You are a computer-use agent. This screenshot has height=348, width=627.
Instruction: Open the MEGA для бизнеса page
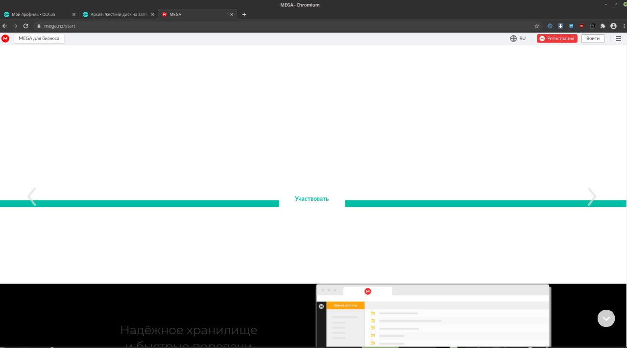point(39,38)
